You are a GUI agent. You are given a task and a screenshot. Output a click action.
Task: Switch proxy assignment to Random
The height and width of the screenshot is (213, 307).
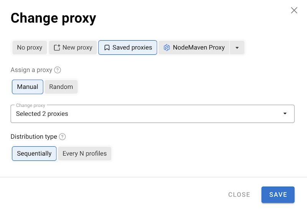tap(61, 87)
